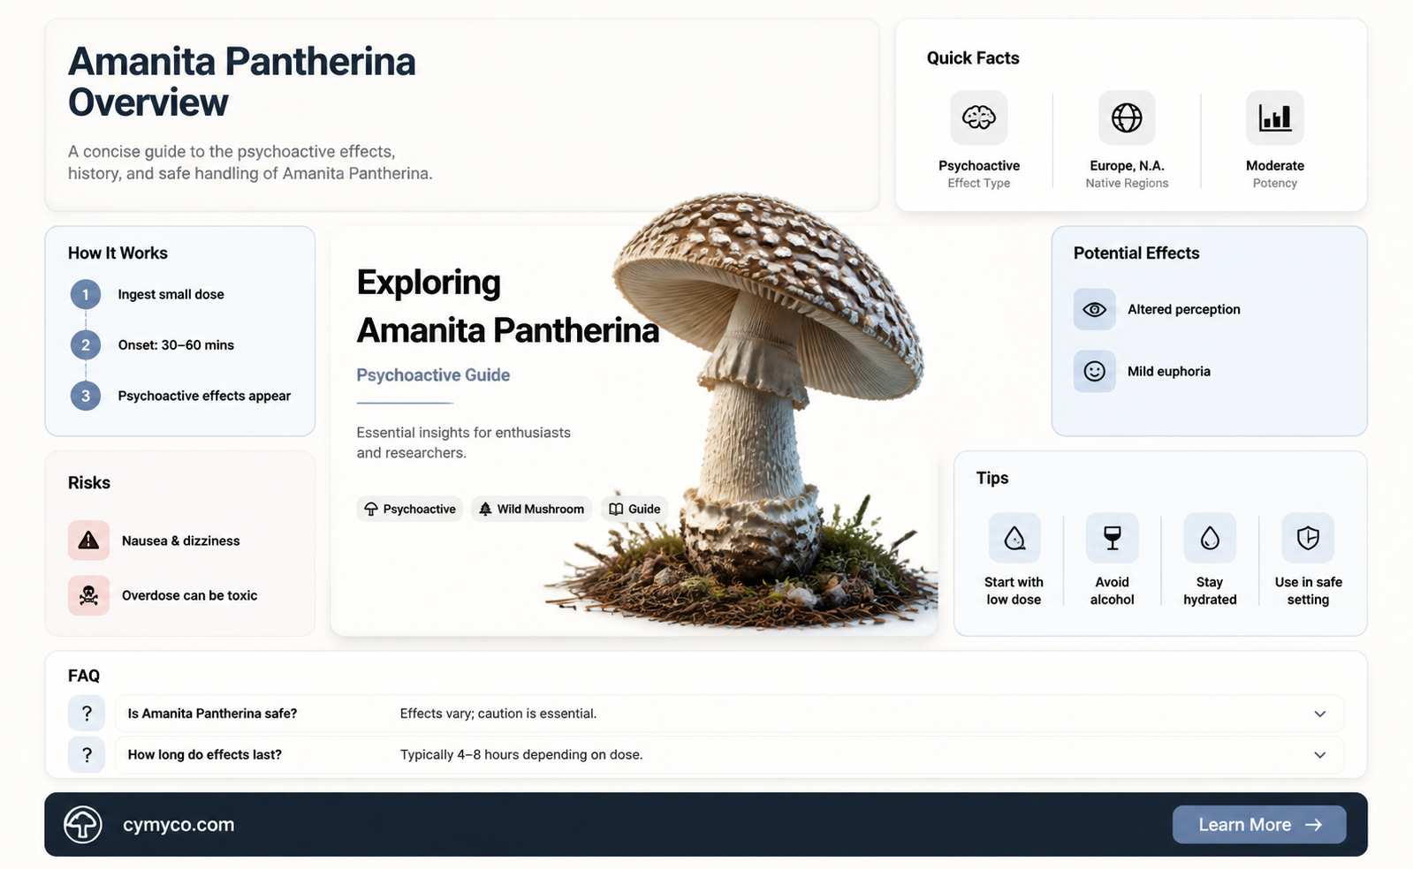
Task: Click step 3 circle for Psychoactive effects appear
Action: [86, 396]
